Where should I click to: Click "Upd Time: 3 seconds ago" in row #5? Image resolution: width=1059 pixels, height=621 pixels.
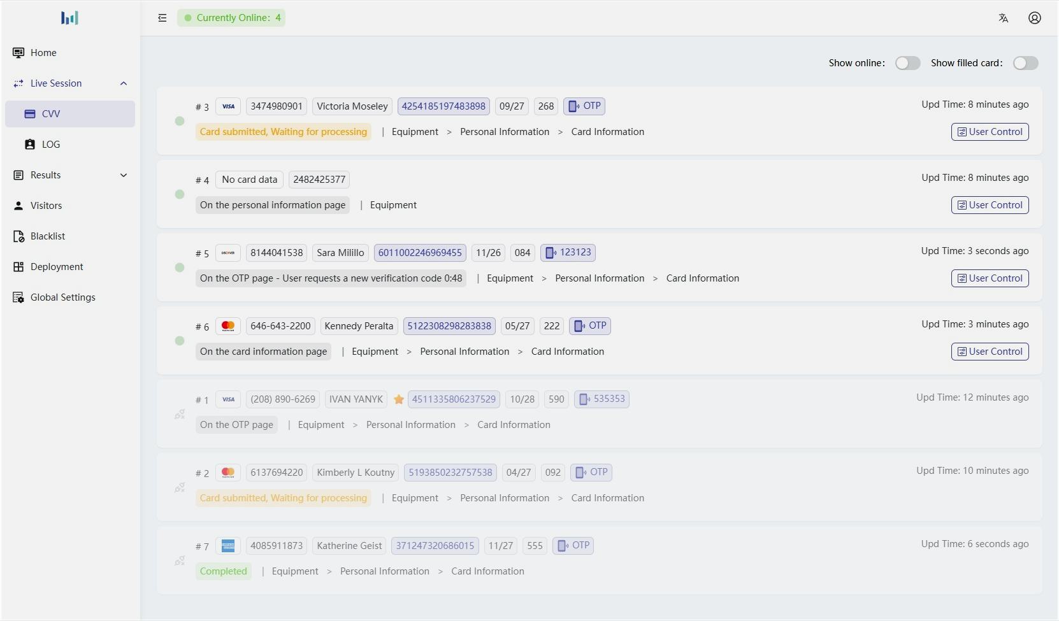coord(975,251)
